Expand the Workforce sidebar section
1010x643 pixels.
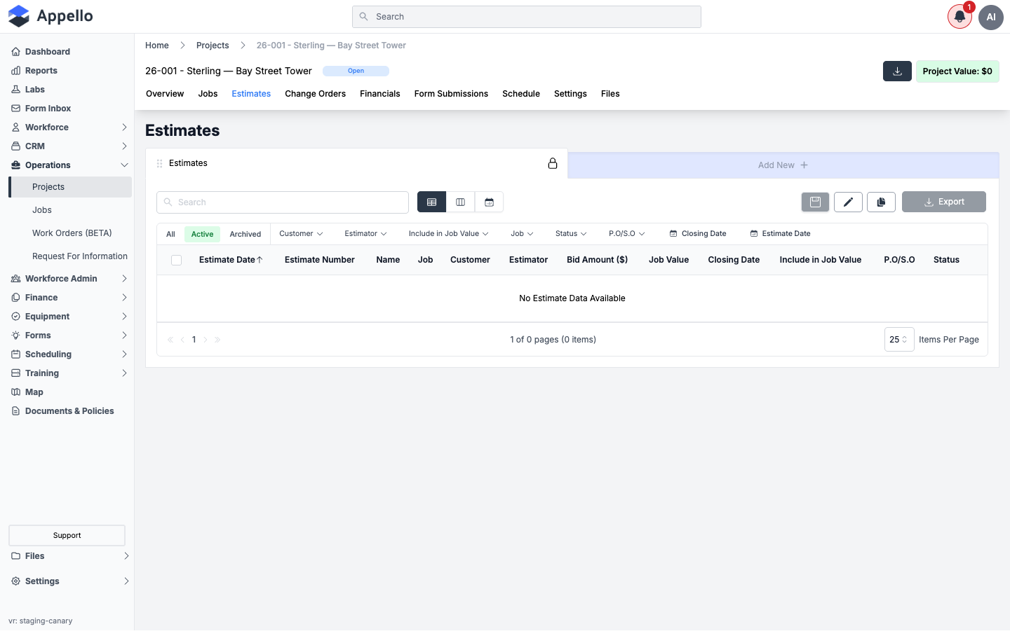click(70, 127)
